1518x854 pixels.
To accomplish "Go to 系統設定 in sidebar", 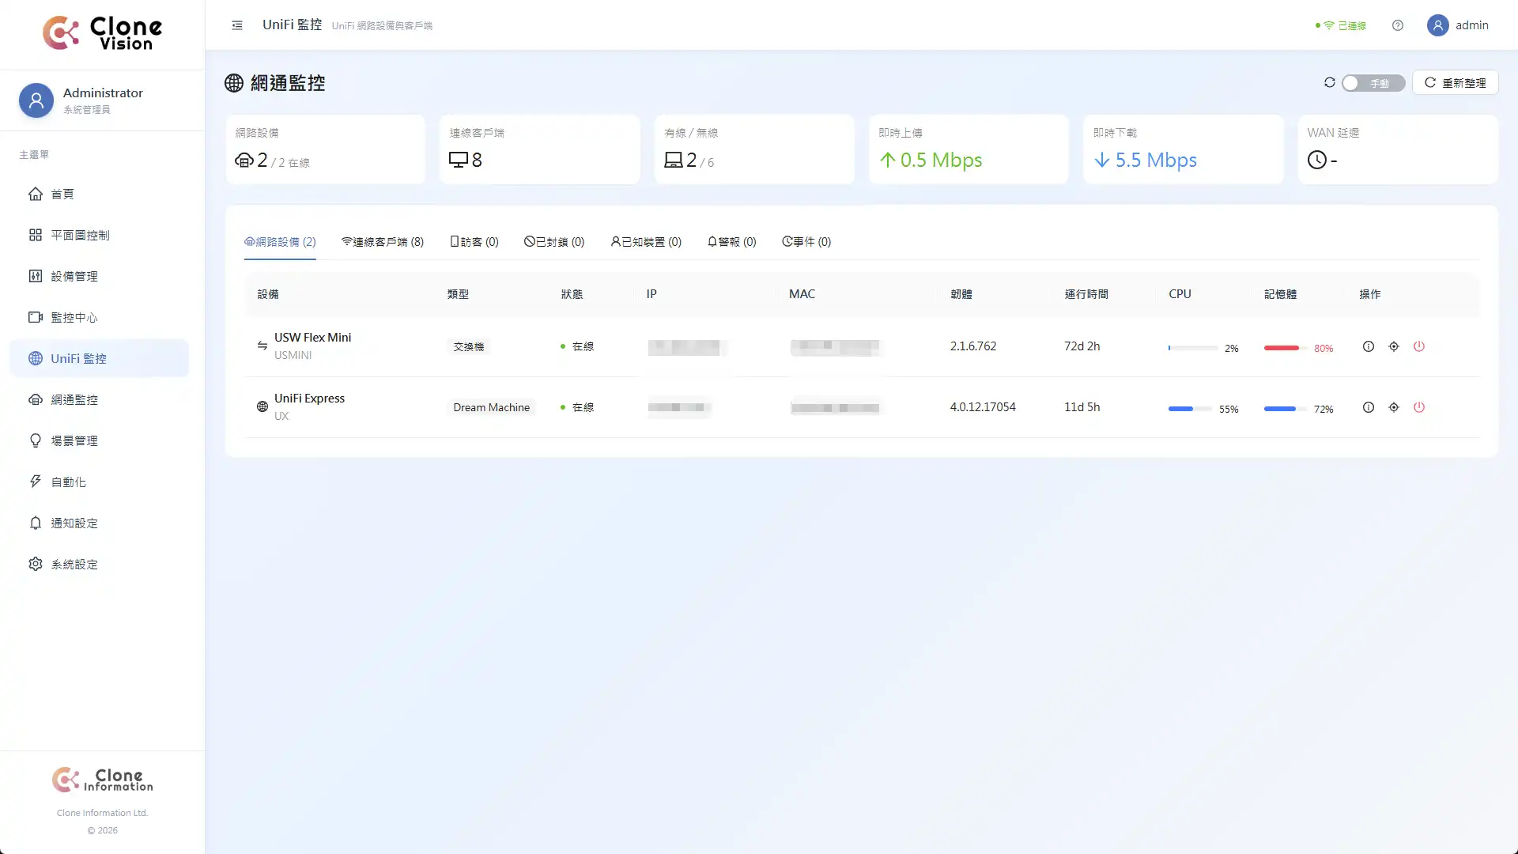I will [x=74, y=564].
